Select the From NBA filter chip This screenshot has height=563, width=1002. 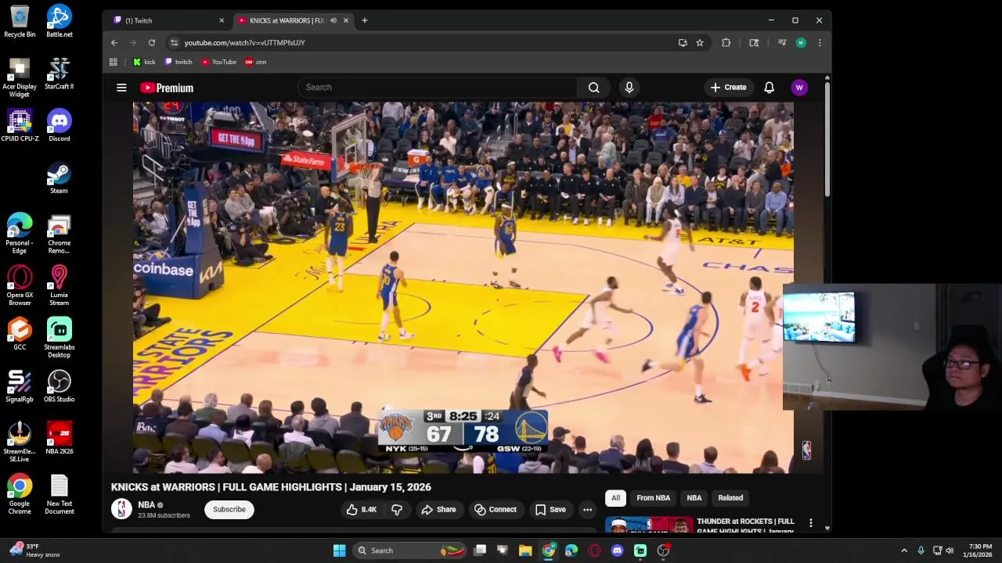pyautogui.click(x=653, y=498)
